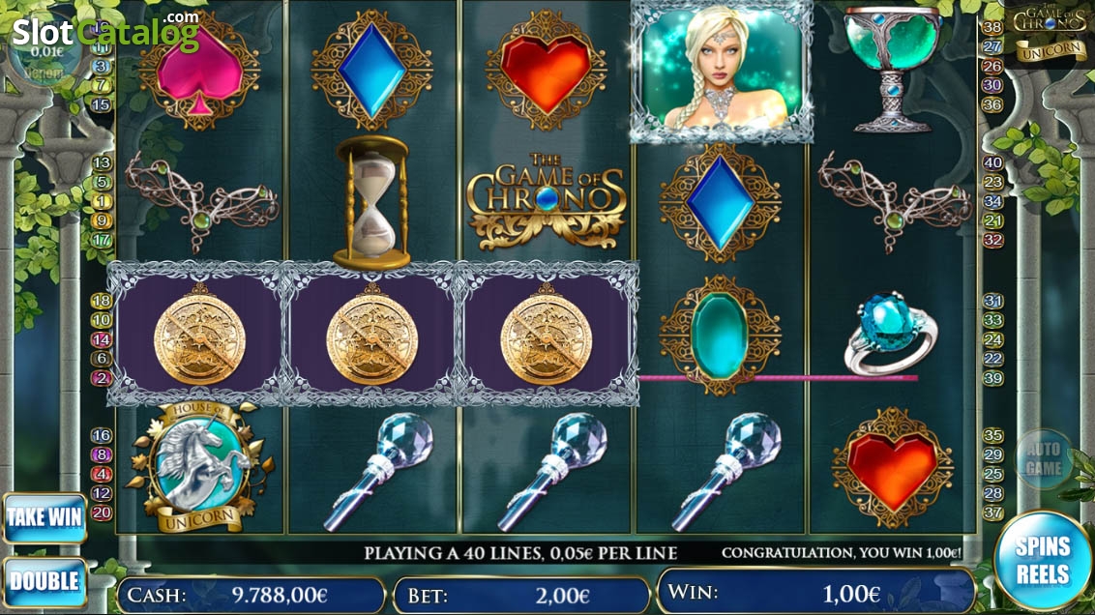
Task: Click the green oval gem symbol
Action: tap(720, 336)
